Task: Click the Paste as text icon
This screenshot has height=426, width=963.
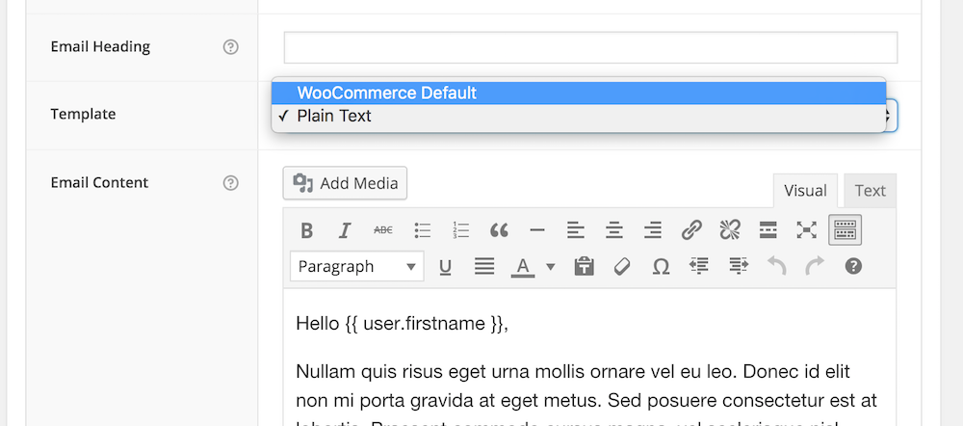Action: (585, 266)
